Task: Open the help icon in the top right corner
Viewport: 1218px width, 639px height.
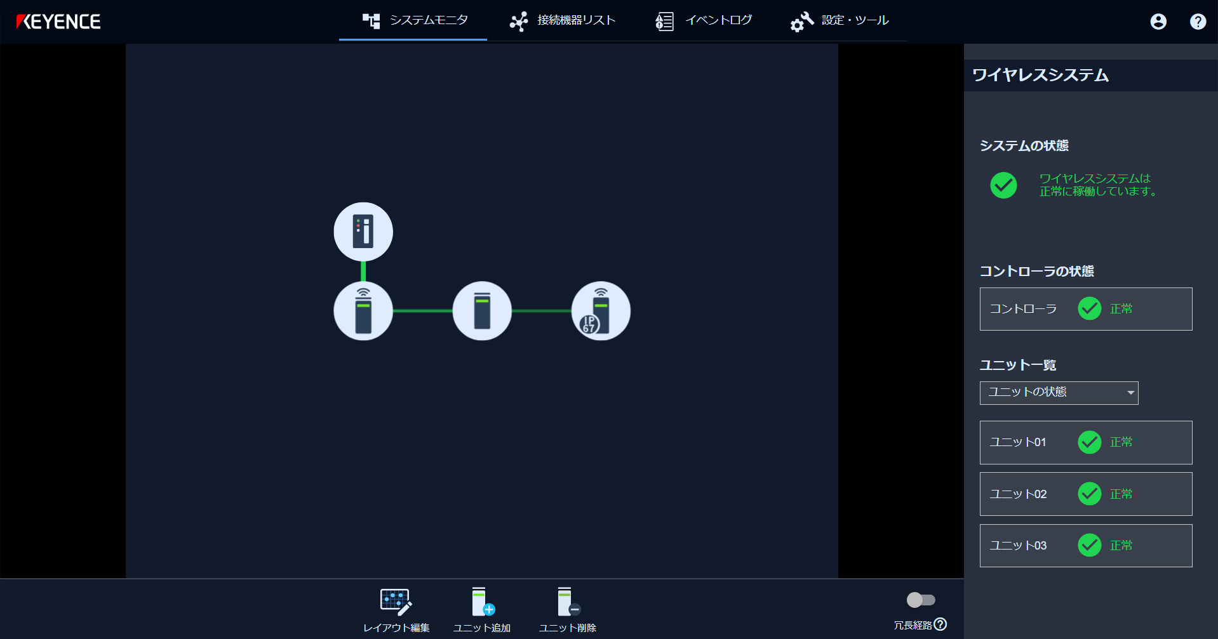Action: 1198,21
